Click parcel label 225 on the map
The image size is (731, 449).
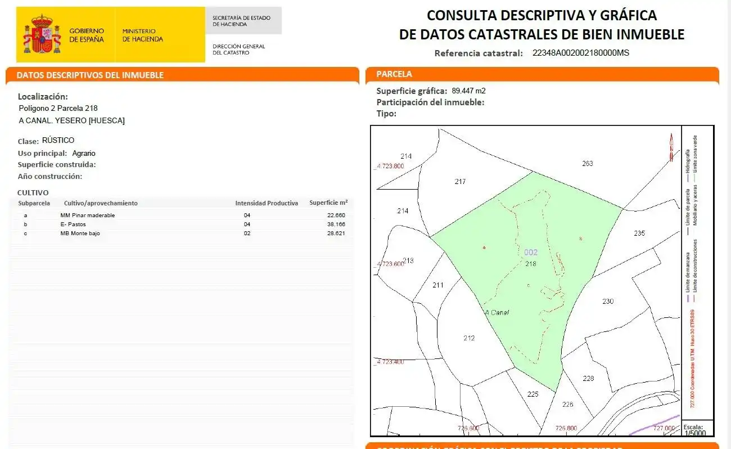(533, 394)
